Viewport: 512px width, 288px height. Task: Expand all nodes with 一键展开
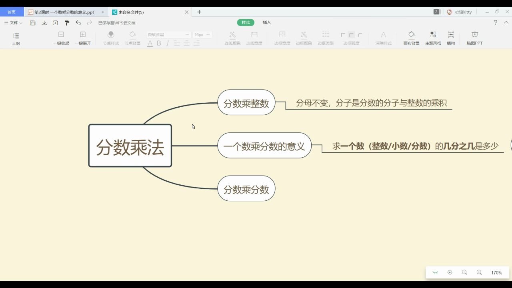coord(83,38)
